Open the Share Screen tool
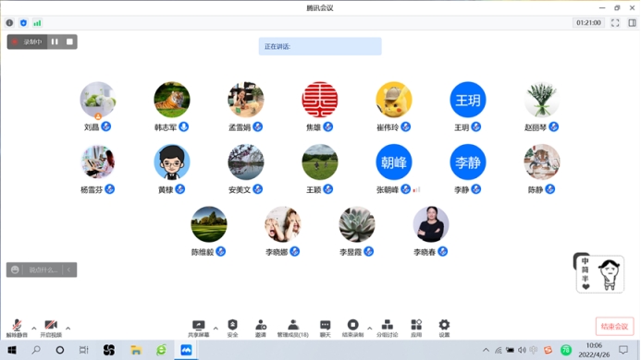The image size is (641, 360). click(x=198, y=329)
